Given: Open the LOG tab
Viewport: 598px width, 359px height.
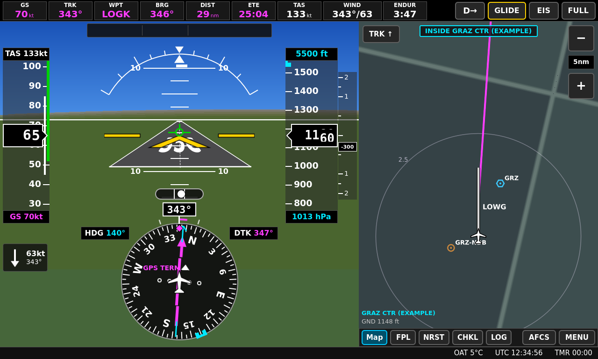Looking at the screenshot, I should coord(499,337).
